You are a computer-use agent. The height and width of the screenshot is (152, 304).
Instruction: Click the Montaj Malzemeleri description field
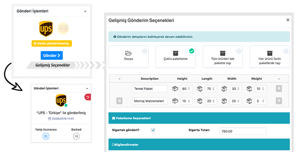coord(150,101)
